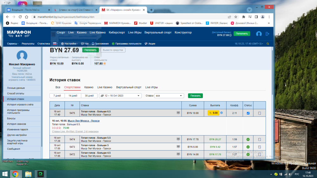This screenshot has width=317, height=178.
Task: Show hidden system tray icons arrow
Action: click(271, 174)
